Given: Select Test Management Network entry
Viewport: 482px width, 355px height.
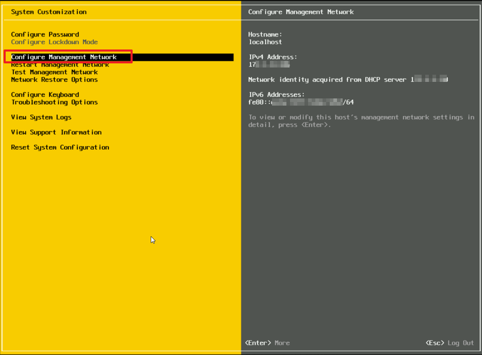Looking at the screenshot, I should point(54,72).
